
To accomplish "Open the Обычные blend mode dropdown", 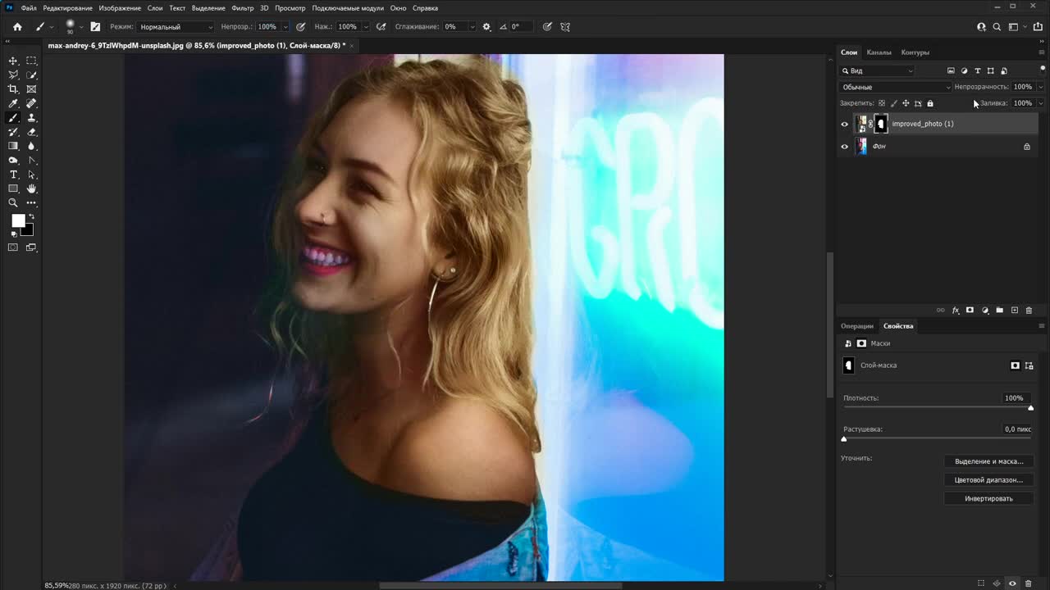I will pyautogui.click(x=896, y=87).
